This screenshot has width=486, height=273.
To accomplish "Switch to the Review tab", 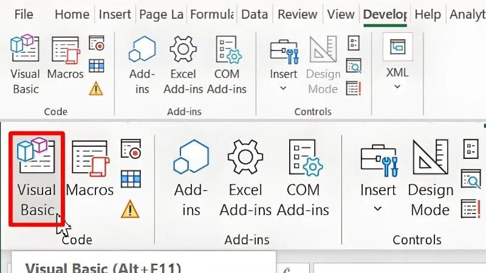I will coord(297,14).
